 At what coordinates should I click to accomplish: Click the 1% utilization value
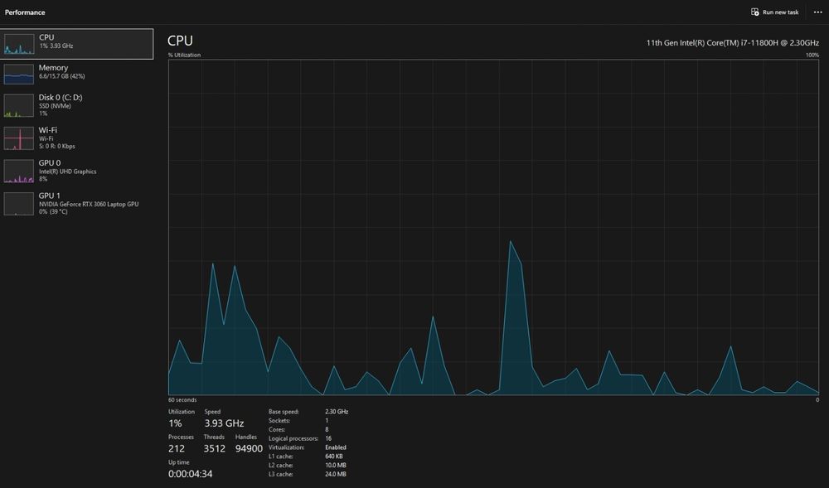point(175,423)
